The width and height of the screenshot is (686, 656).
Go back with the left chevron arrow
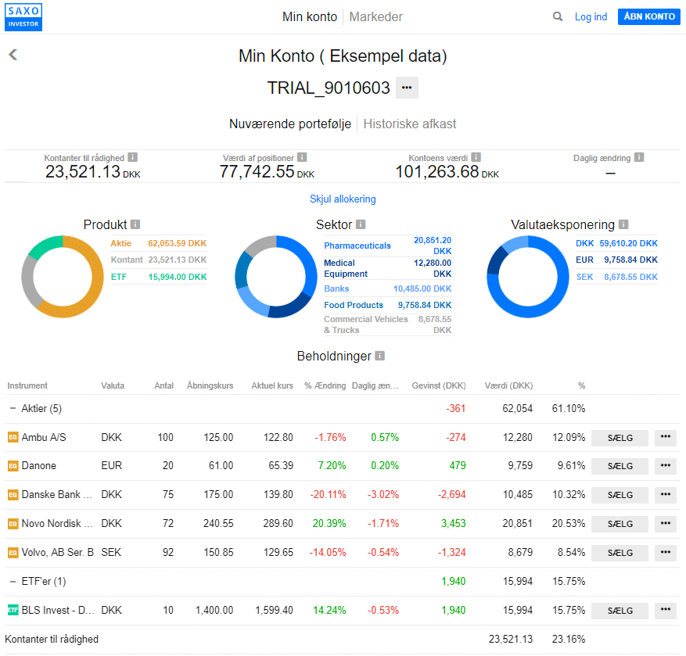[x=13, y=55]
